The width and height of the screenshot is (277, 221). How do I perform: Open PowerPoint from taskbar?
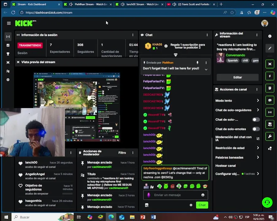click(143, 217)
